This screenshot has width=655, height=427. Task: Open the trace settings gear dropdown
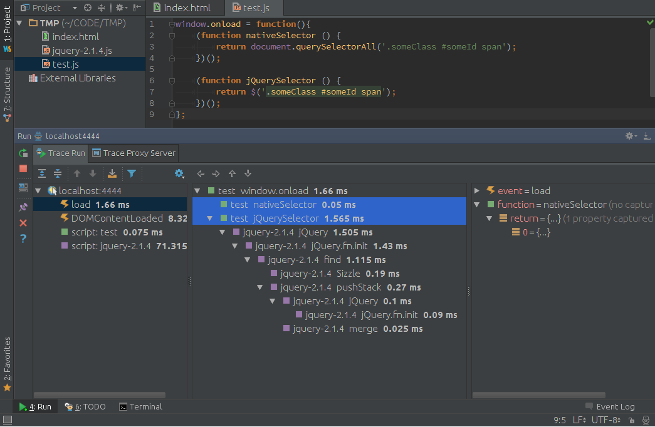click(180, 173)
